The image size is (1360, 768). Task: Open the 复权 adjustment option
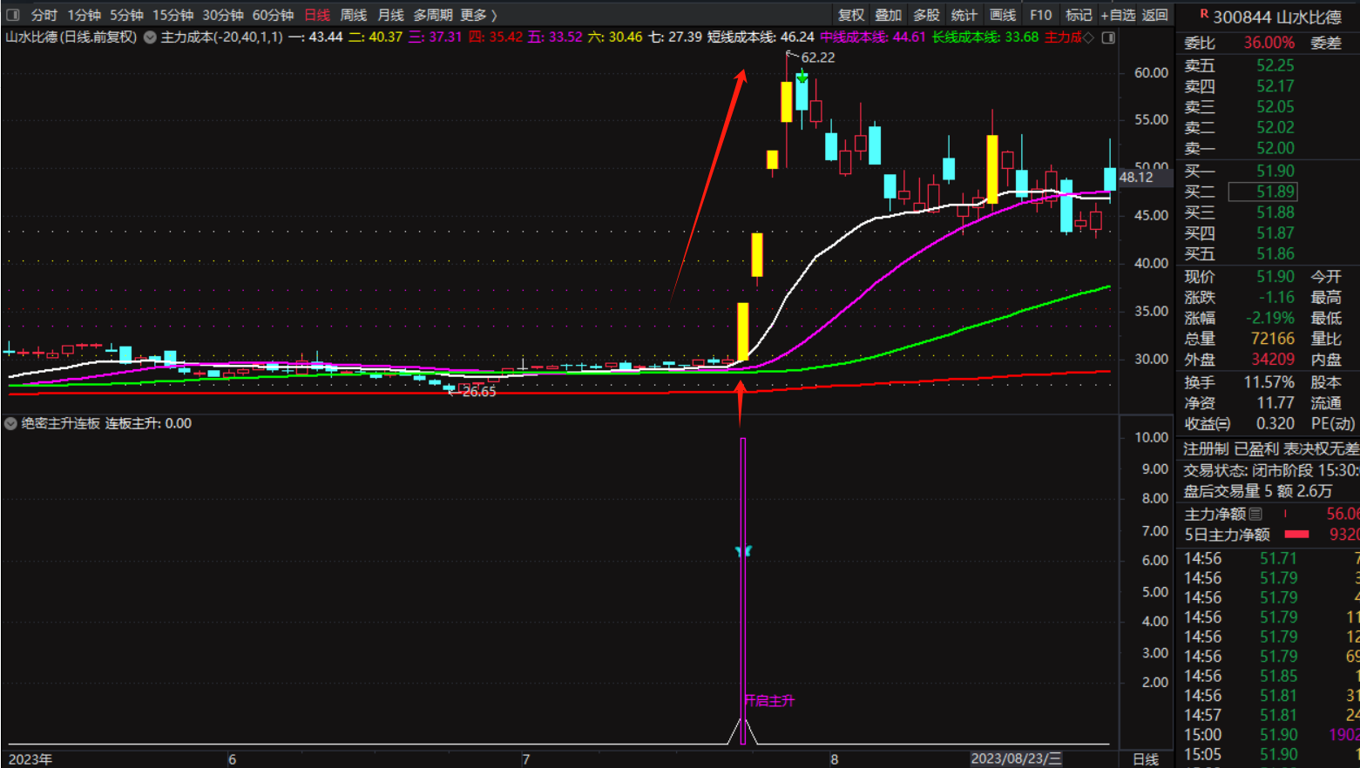[x=850, y=15]
